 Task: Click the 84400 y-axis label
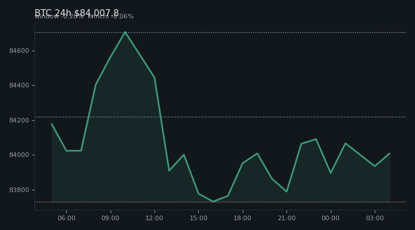pyautogui.click(x=19, y=85)
